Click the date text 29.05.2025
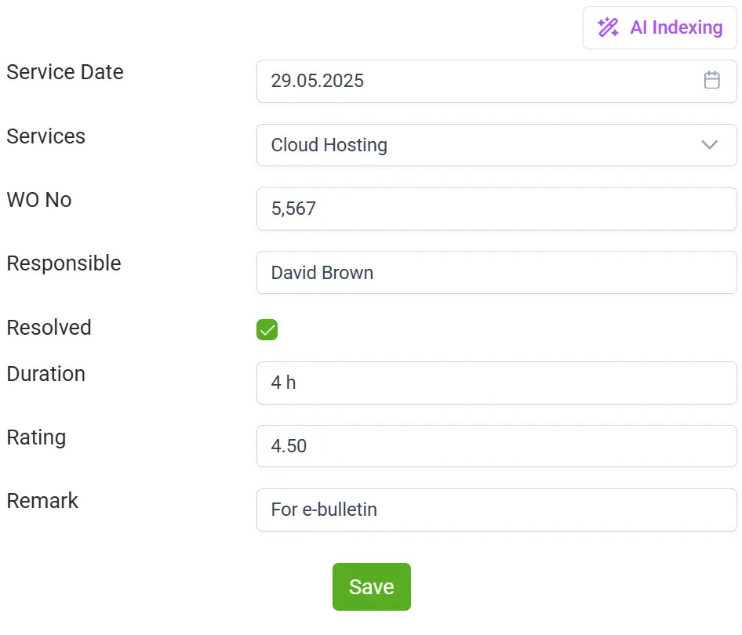 point(318,81)
